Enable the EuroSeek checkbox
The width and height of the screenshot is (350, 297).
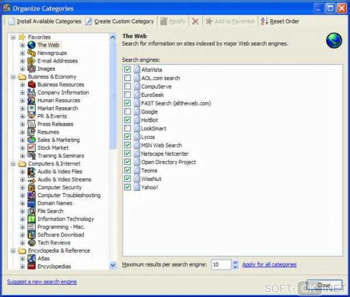coord(127,95)
